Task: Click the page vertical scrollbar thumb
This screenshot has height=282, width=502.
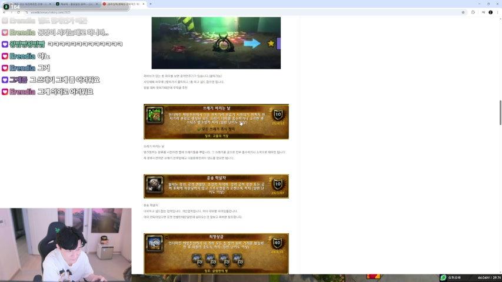Action: [500, 113]
